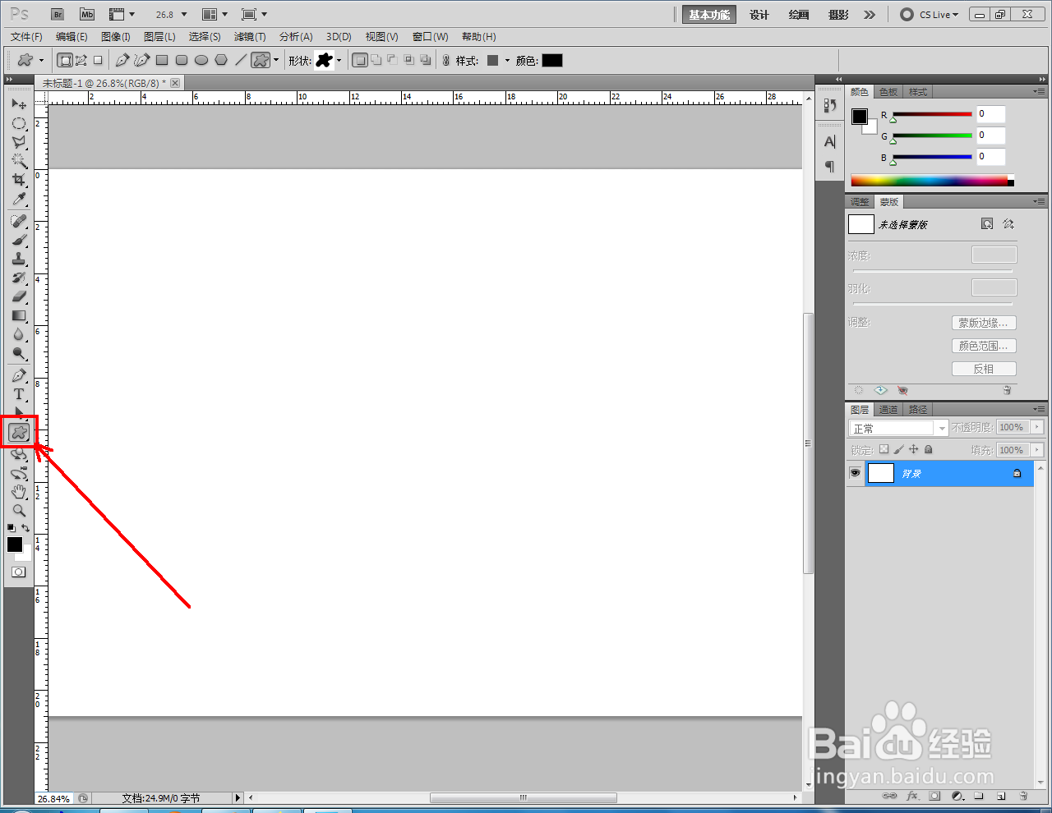Select the Polygonal Lasso tool

coord(19,142)
